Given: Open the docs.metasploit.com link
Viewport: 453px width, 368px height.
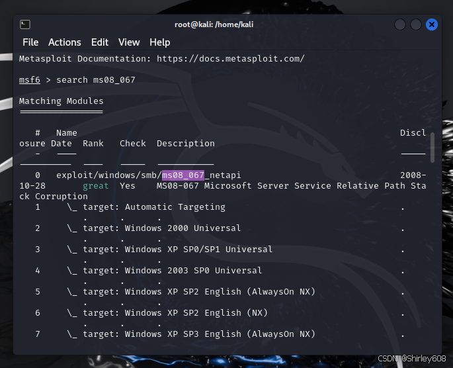Looking at the screenshot, I should click(x=231, y=59).
